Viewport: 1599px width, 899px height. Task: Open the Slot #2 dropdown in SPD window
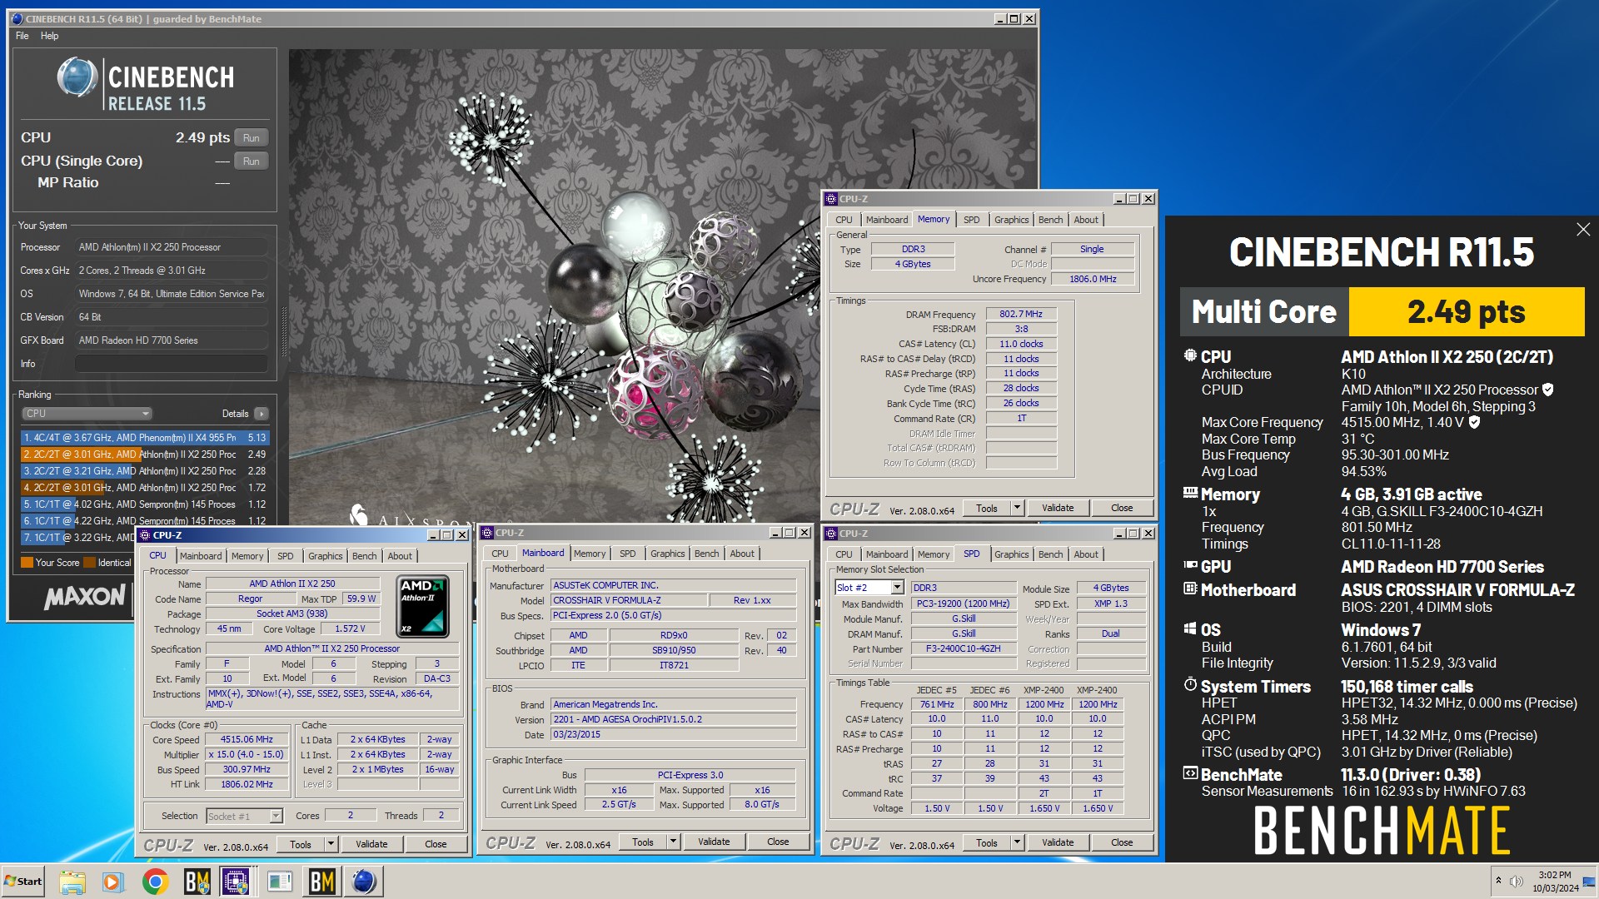pyautogui.click(x=897, y=588)
